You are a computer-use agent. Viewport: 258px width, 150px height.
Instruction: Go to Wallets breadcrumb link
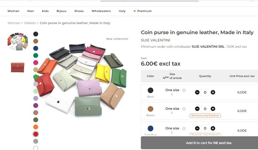click(30, 23)
